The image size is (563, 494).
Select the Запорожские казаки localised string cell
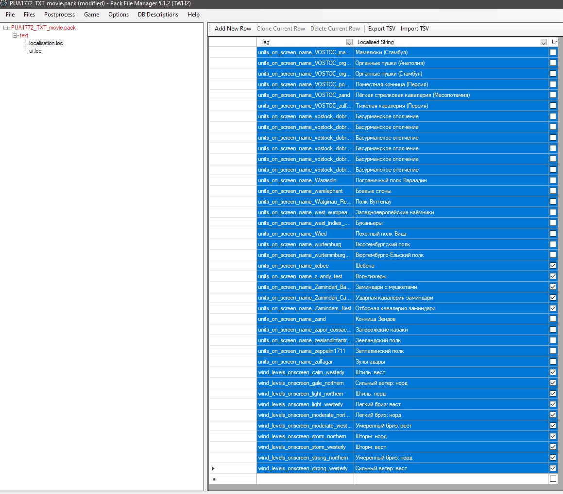451,330
